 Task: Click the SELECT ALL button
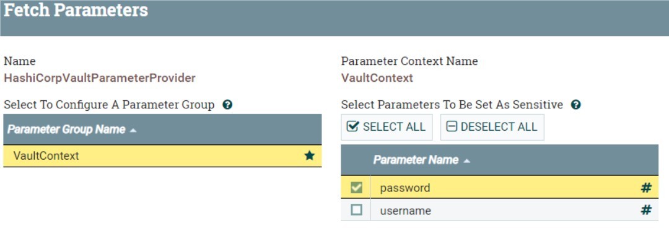click(x=387, y=127)
